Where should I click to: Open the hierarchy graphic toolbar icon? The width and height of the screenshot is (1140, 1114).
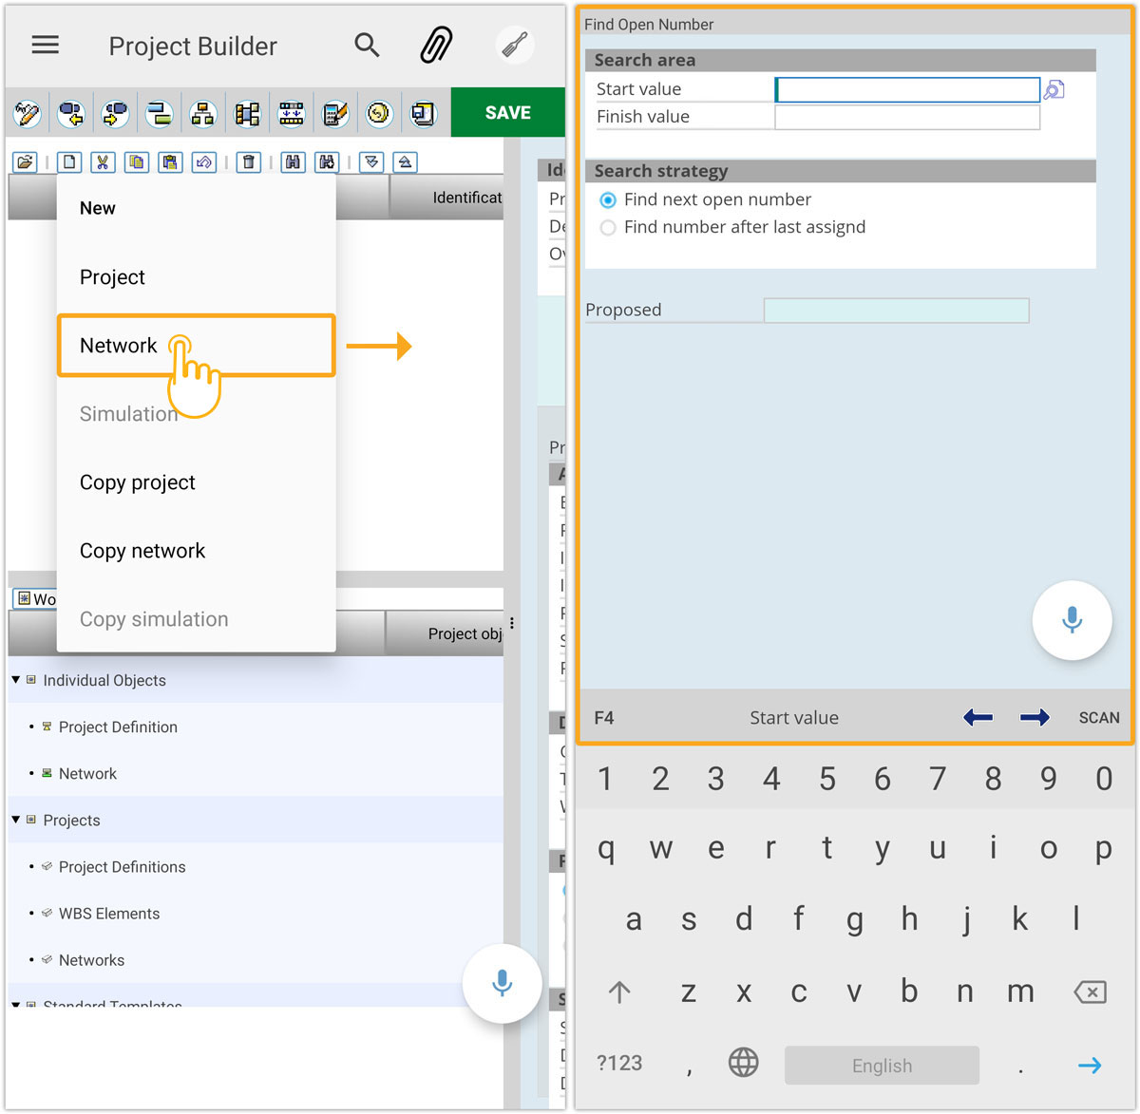tap(202, 114)
